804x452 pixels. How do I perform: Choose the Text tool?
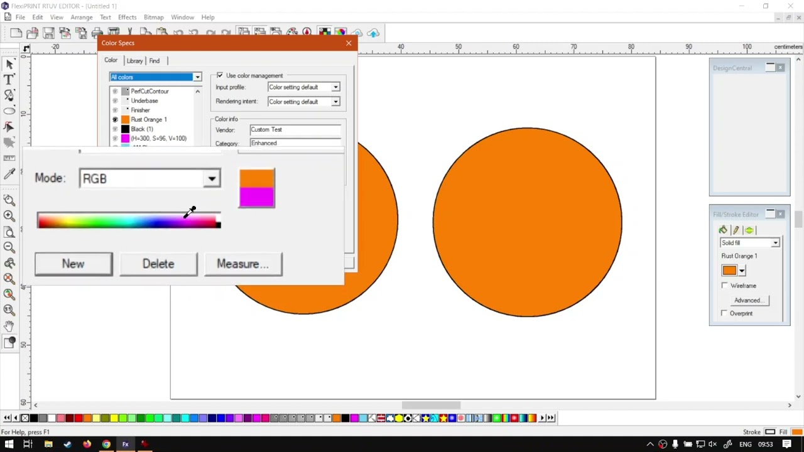pyautogui.click(x=9, y=80)
